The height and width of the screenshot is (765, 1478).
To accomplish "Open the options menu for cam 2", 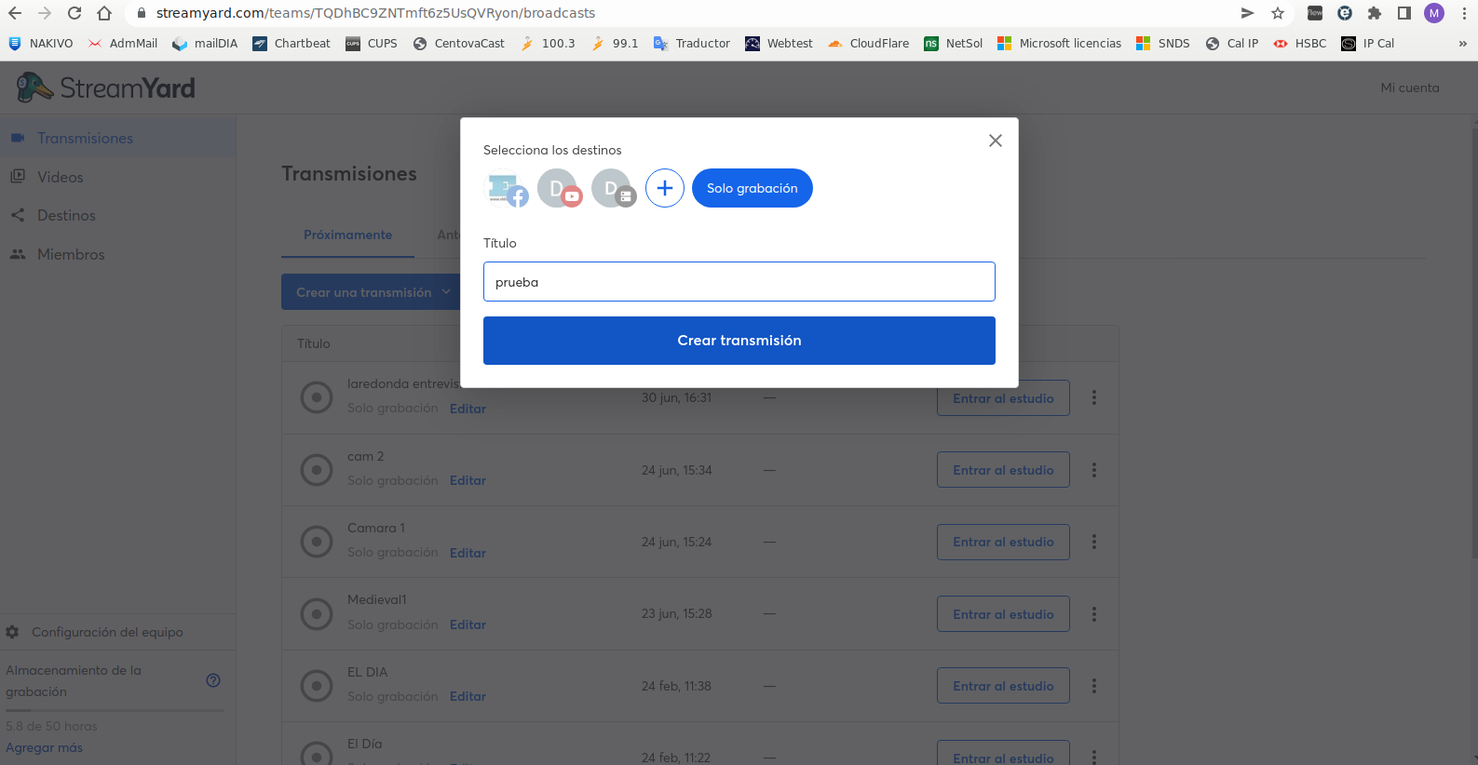I will 1093,470.
